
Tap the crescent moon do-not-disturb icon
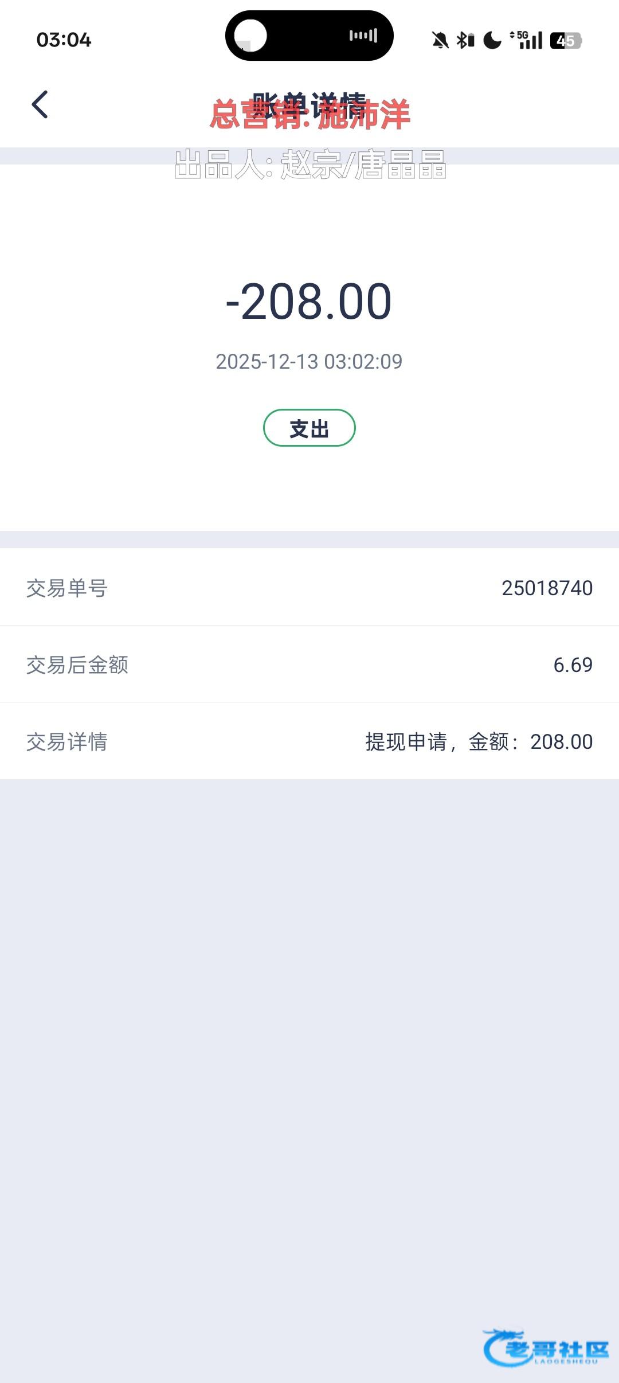coord(492,40)
